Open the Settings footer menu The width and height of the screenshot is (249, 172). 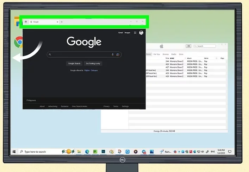pos(125,106)
